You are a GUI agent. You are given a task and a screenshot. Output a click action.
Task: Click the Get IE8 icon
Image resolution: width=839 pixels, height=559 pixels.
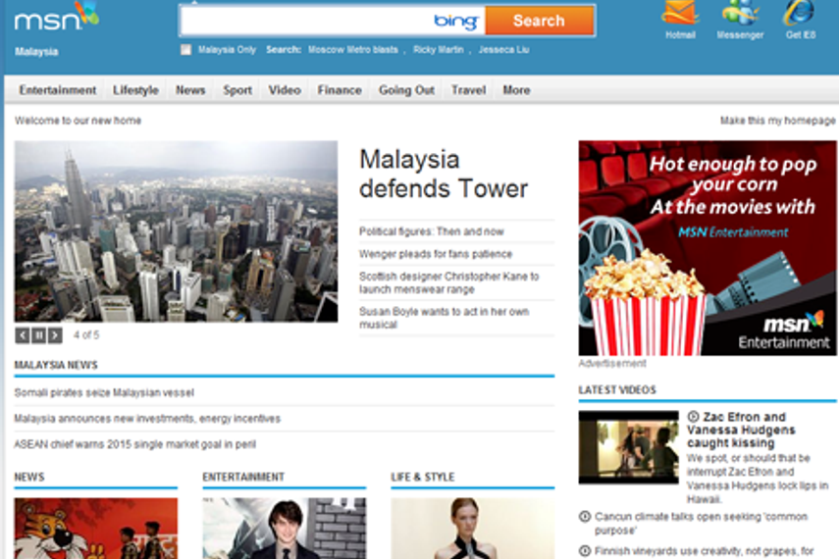click(x=799, y=13)
